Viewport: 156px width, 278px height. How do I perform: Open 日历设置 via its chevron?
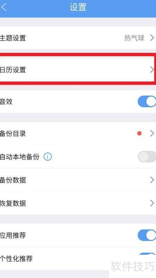click(x=152, y=70)
